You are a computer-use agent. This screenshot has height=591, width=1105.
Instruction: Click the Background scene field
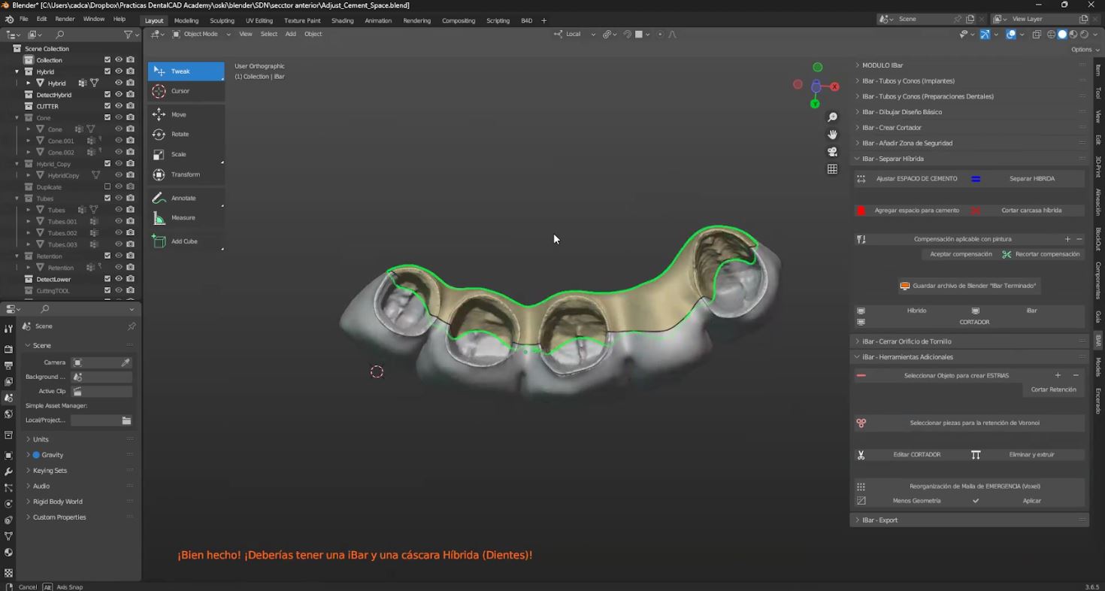point(101,377)
